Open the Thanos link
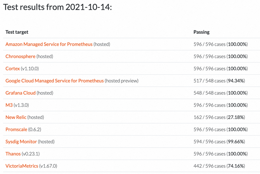Image resolution: width=260 pixels, height=174 pixels. 13,154
